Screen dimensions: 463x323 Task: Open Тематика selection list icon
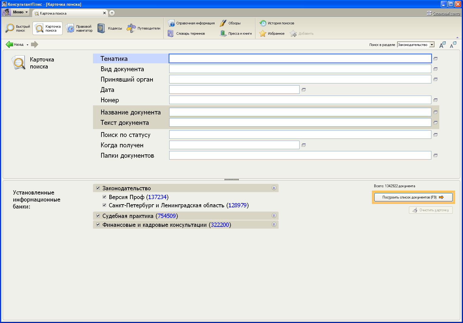point(435,58)
